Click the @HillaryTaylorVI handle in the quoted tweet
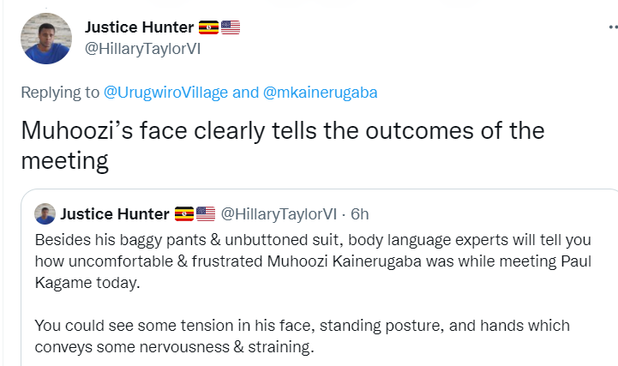This screenshot has height=366, width=618. pyautogui.click(x=279, y=213)
